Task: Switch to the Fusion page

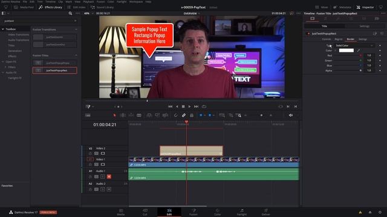Action: [x=193, y=212]
